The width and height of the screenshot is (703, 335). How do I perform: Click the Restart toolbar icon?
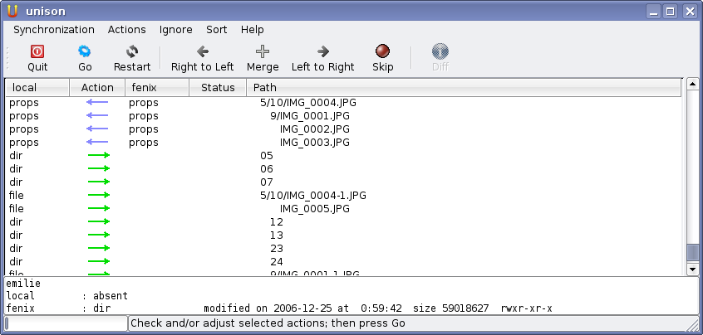coord(132,51)
